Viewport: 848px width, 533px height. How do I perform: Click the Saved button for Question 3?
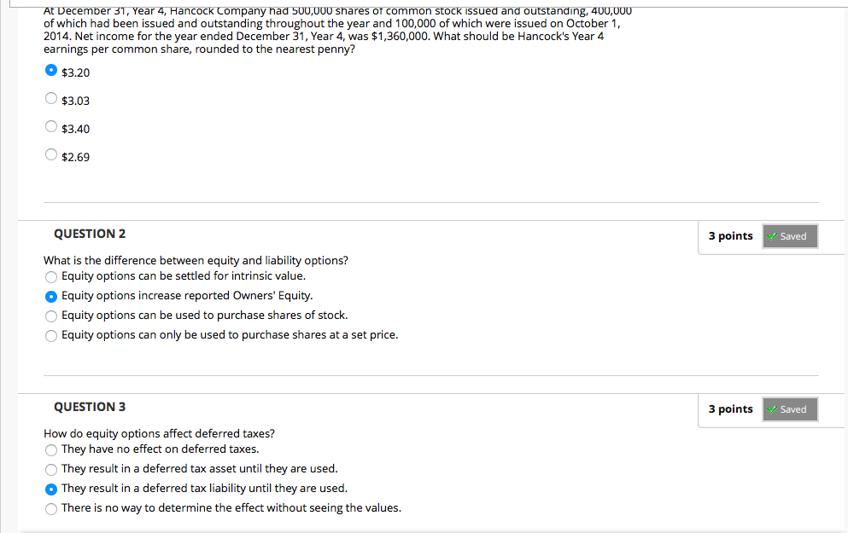(789, 409)
